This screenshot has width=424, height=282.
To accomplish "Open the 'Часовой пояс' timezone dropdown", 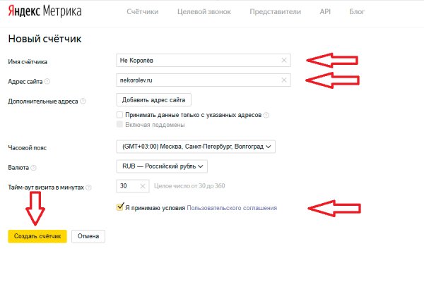I will [x=195, y=147].
